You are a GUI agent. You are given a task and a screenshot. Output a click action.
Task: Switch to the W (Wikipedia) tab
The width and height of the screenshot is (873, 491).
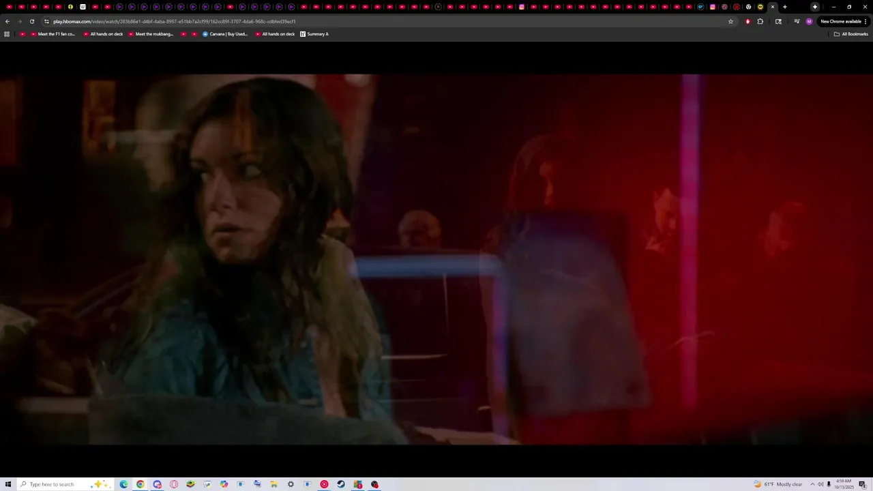point(83,7)
